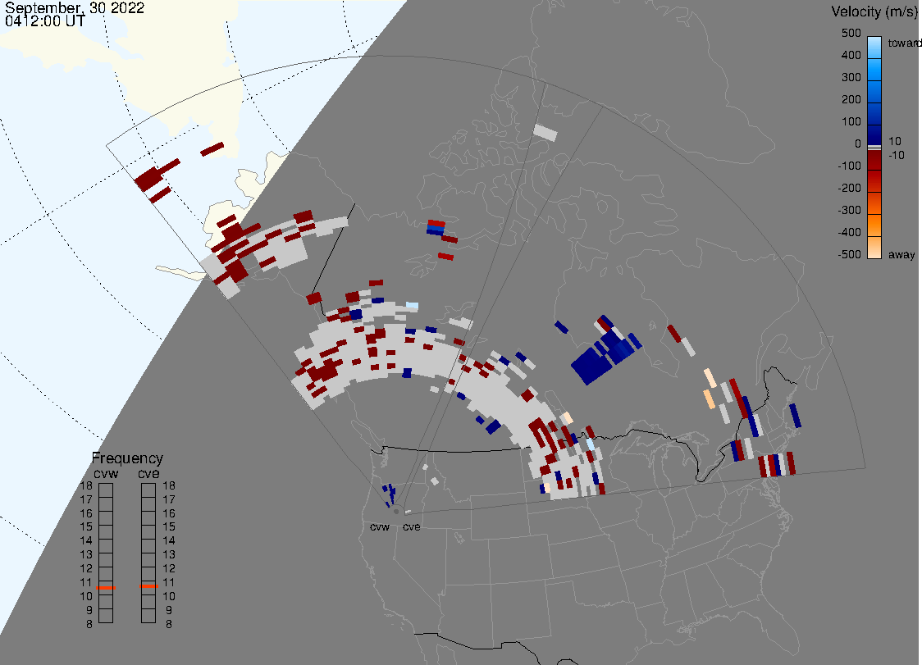Pick the orange segment between -300 and -400
The width and height of the screenshot is (922, 665).
click(874, 225)
